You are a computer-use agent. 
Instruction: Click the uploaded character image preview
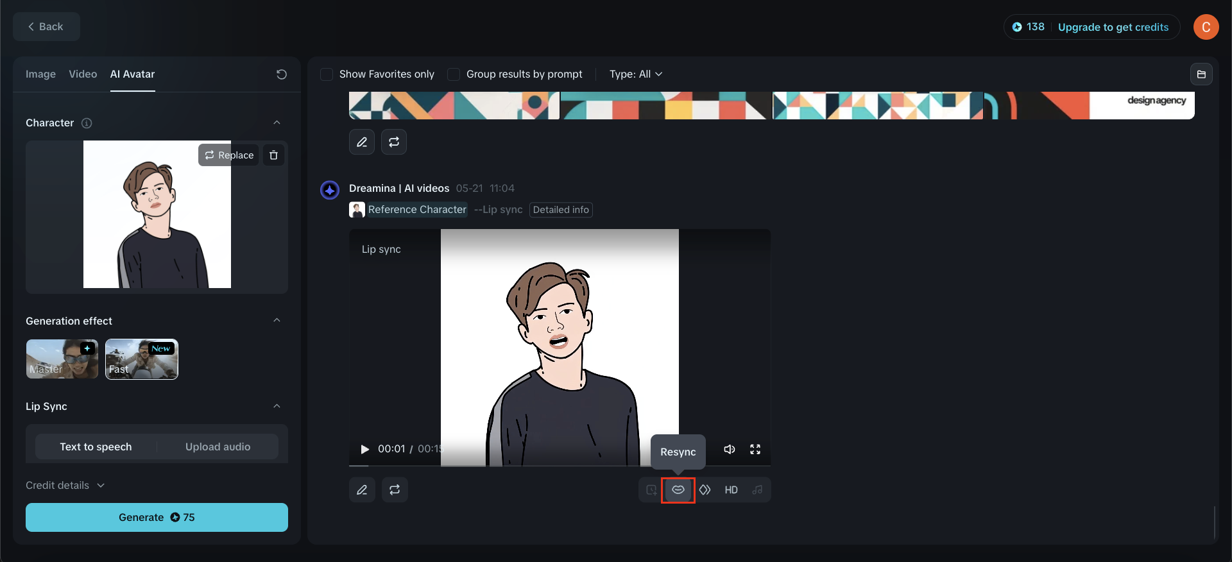tap(157, 214)
